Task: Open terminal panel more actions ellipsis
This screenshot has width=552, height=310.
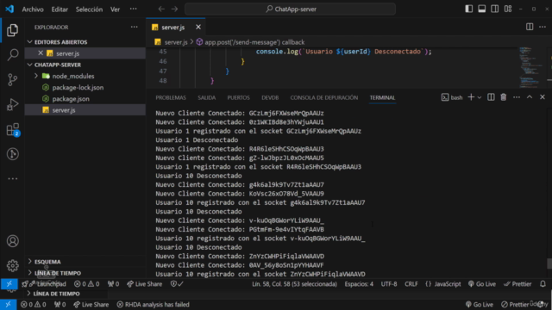Action: (517, 97)
